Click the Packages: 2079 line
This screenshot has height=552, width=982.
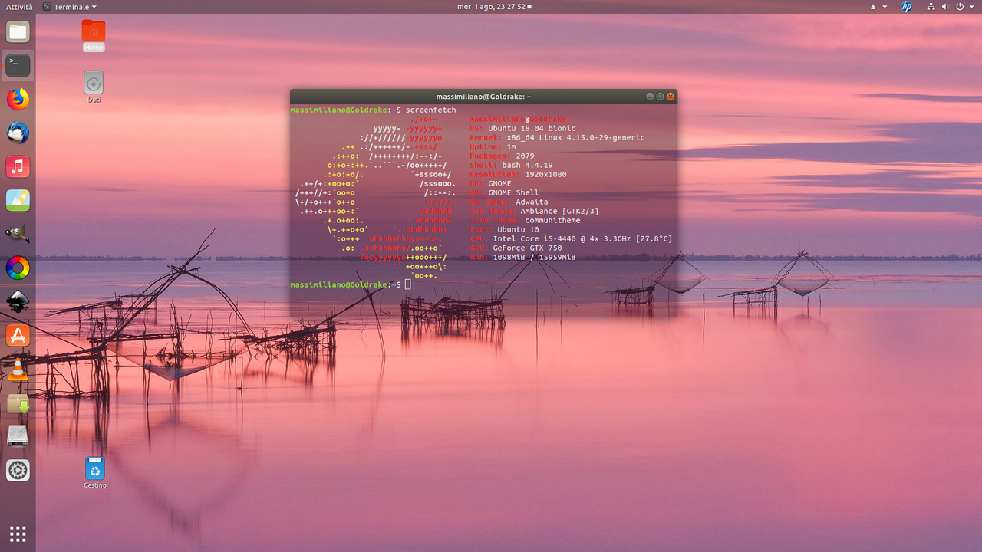(x=502, y=156)
